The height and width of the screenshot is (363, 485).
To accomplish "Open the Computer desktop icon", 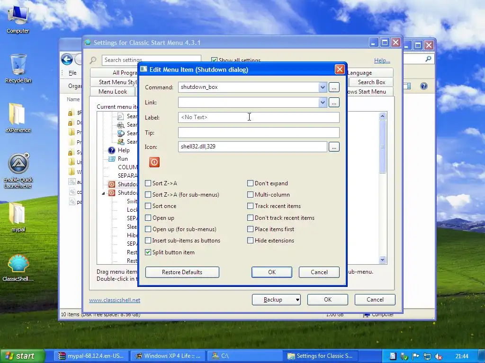I will click(x=18, y=19).
